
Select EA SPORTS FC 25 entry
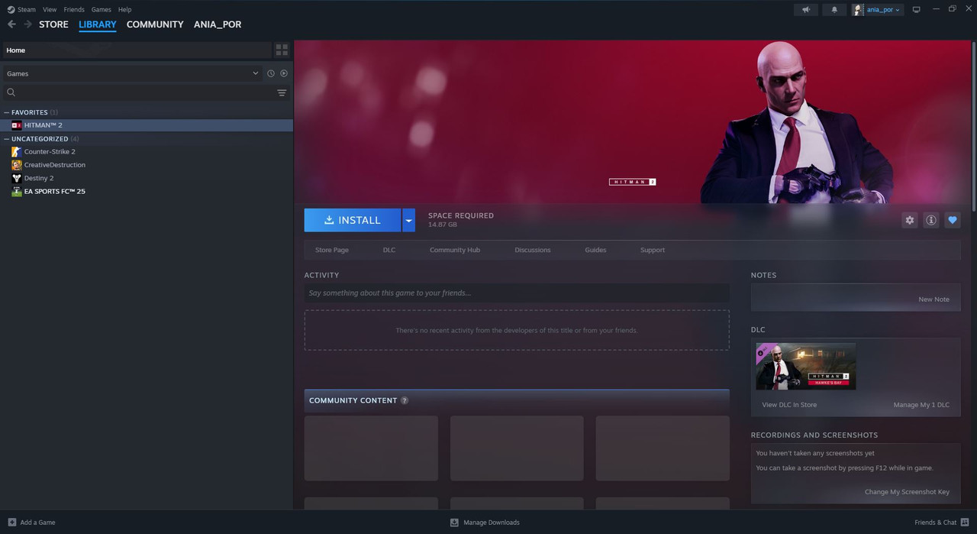pyautogui.click(x=147, y=192)
